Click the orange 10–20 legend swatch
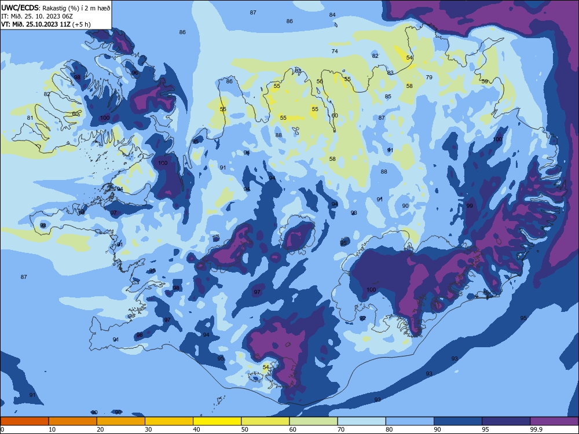Image resolution: width=579 pixels, height=434 pixels. [x=73, y=421]
